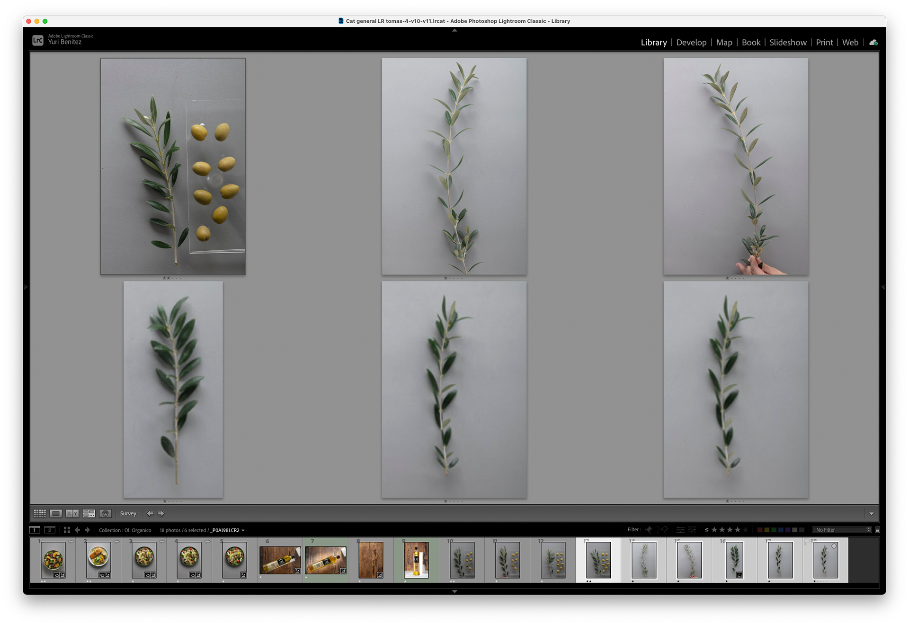This screenshot has width=909, height=625.
Task: Toggle filter by flagged photos
Action: (649, 530)
